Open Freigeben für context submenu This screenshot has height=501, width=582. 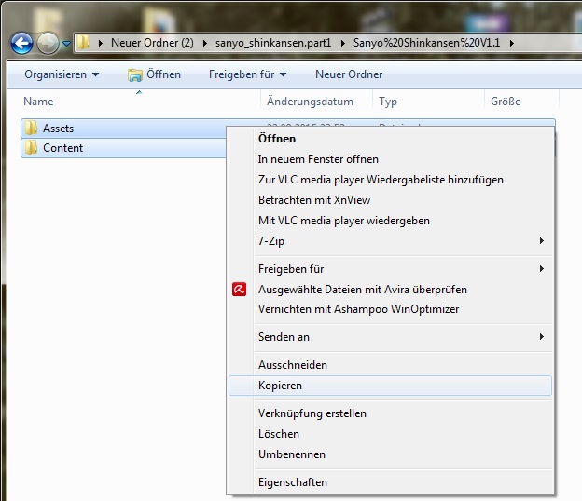[390, 268]
